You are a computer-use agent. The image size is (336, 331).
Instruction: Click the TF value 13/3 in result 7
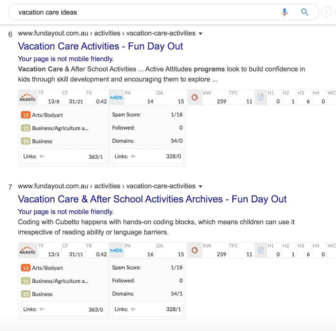(x=53, y=254)
